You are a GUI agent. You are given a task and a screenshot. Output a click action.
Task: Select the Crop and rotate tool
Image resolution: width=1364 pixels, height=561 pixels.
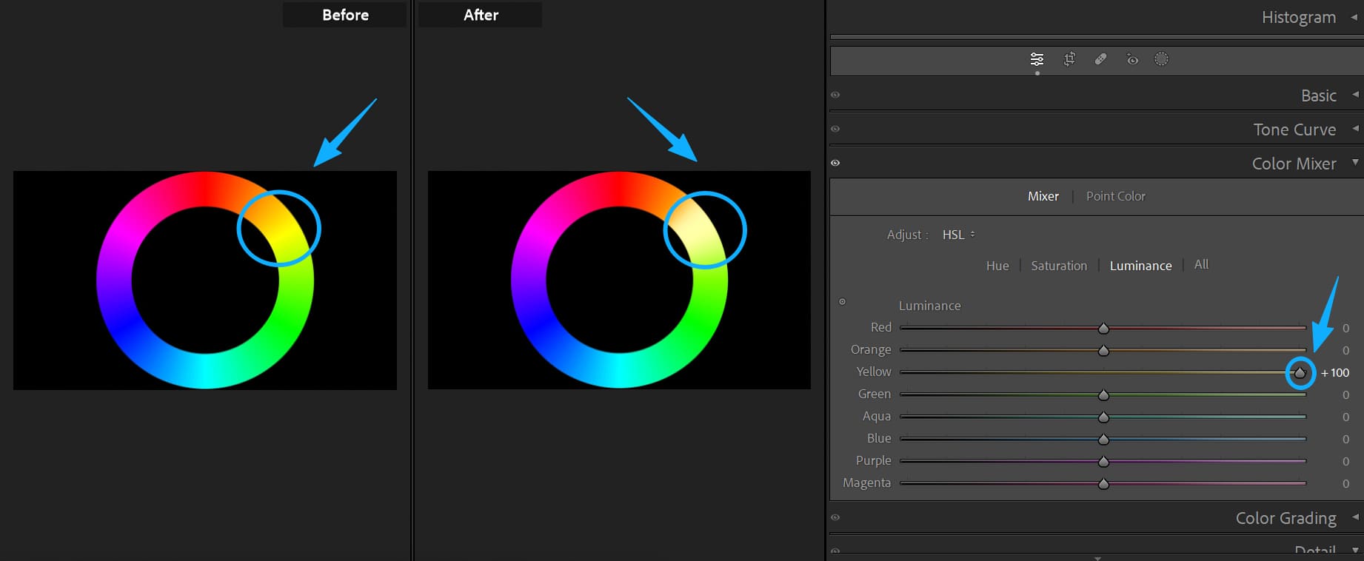(x=1069, y=59)
